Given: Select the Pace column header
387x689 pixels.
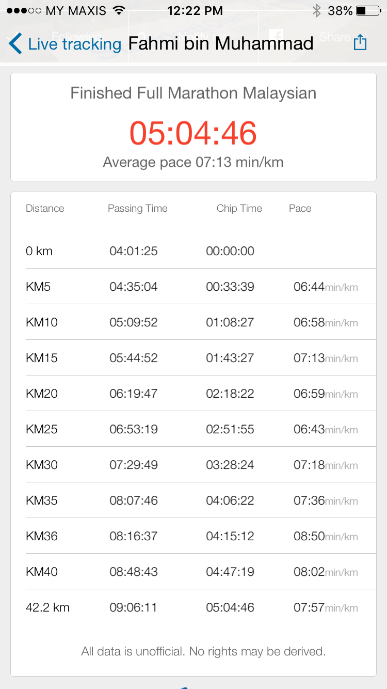Looking at the screenshot, I should point(300,209).
